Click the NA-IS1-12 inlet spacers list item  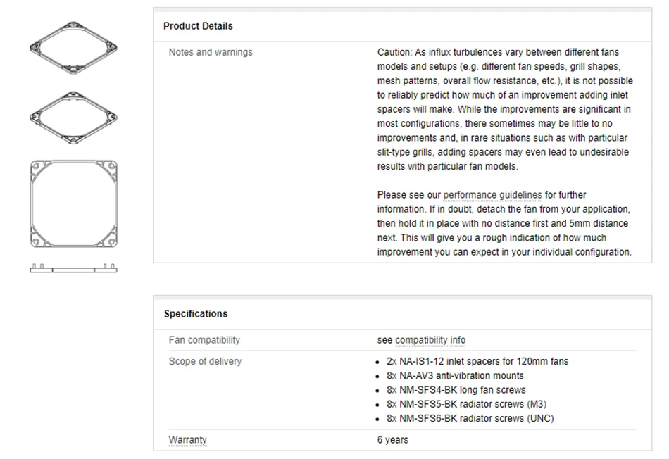477,361
